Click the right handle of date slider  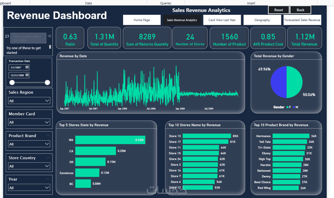(x=47, y=82)
